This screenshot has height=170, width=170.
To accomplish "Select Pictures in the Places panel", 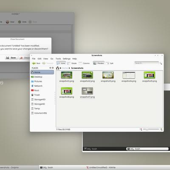I will [42, 81].
